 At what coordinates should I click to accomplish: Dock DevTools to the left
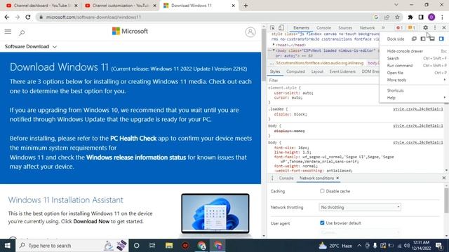point(423,38)
